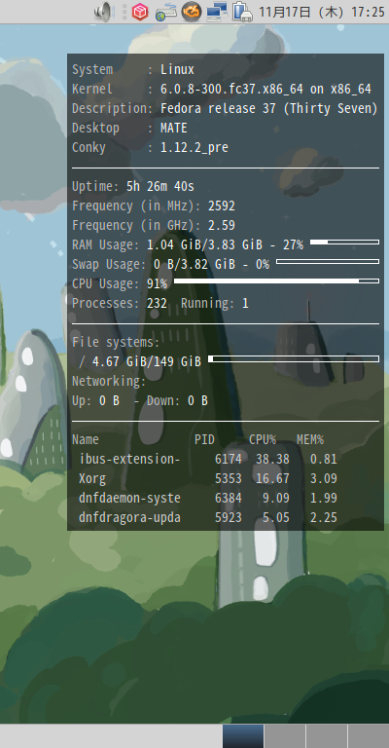Click '1.04 GiB/3.83 GiB - 27%' text
This screenshot has width=389, height=748.
point(225,245)
